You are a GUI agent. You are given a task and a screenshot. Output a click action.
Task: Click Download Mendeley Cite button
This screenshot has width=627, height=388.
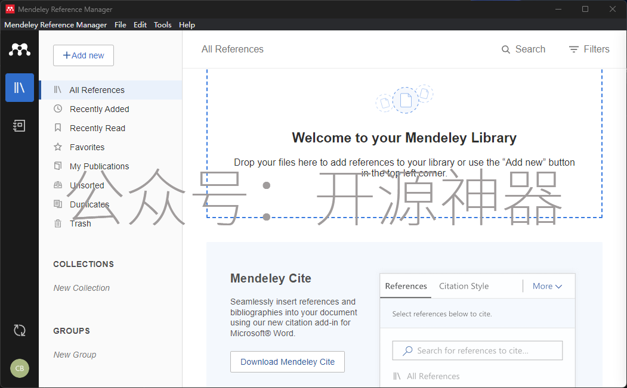(x=288, y=362)
